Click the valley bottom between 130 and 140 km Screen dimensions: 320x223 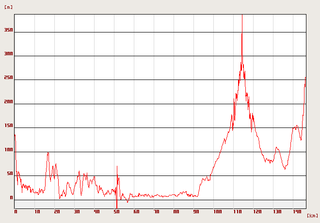pos(285,169)
